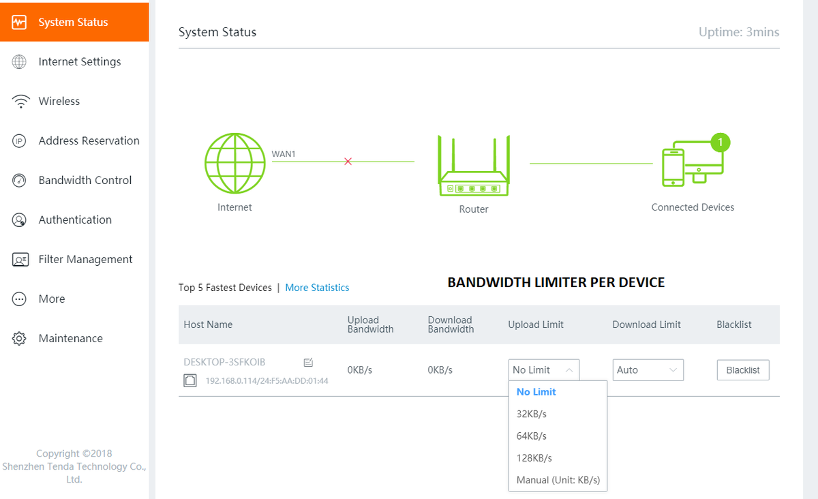Click the large Internet globe icon

[x=234, y=162]
